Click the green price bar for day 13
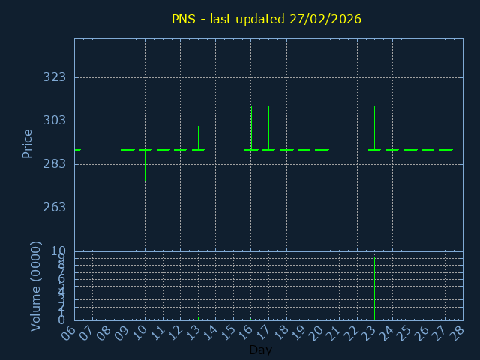 pyautogui.click(x=198, y=139)
